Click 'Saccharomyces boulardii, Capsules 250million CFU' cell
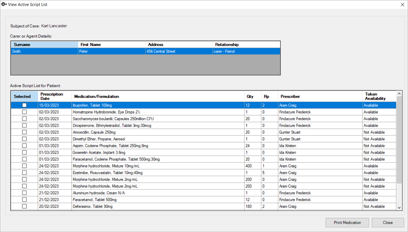The width and height of the screenshot is (408, 232). point(158,119)
